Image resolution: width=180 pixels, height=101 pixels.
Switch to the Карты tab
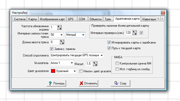[x=33, y=19]
